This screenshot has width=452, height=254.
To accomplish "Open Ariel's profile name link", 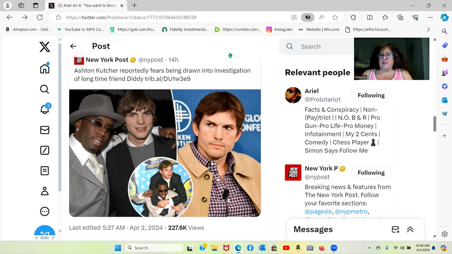I will click(x=311, y=91).
